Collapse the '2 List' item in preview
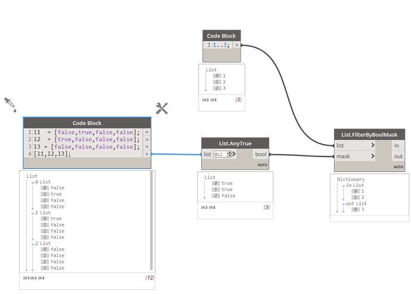The width and height of the screenshot is (411, 294). 33,244
